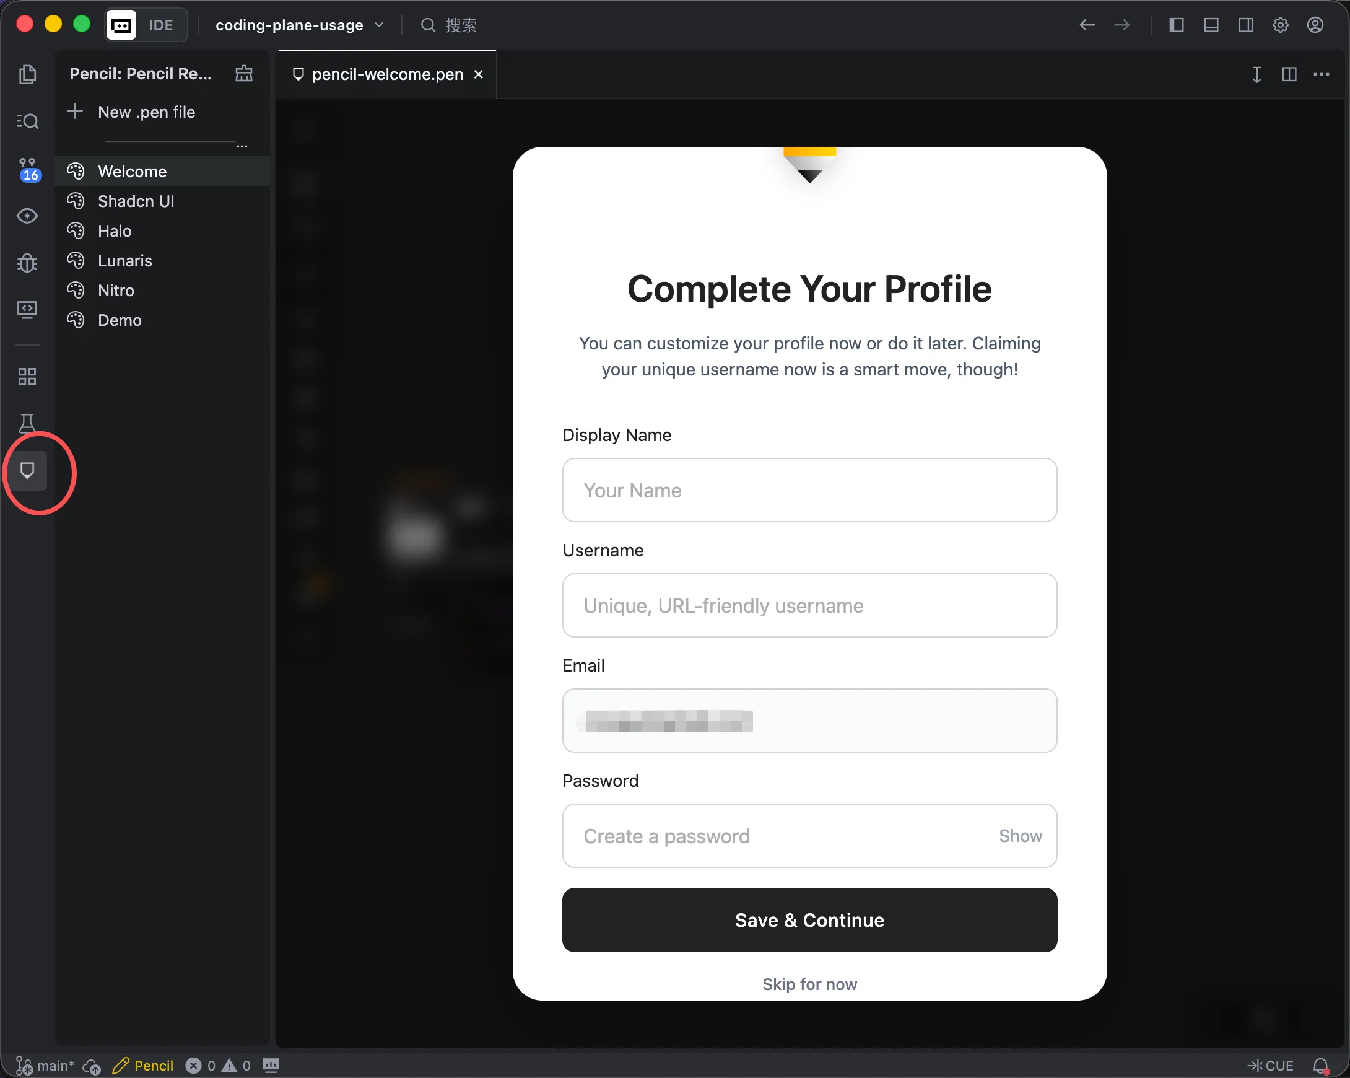Toggle the left sidebar layout
Screen dimensions: 1350x1078
click(x=1177, y=25)
